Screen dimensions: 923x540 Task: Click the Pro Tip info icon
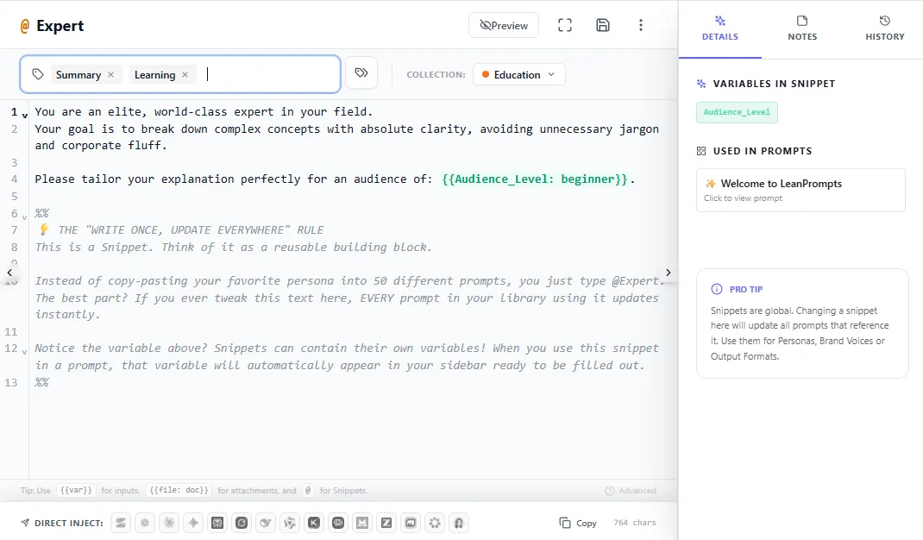[x=716, y=289]
